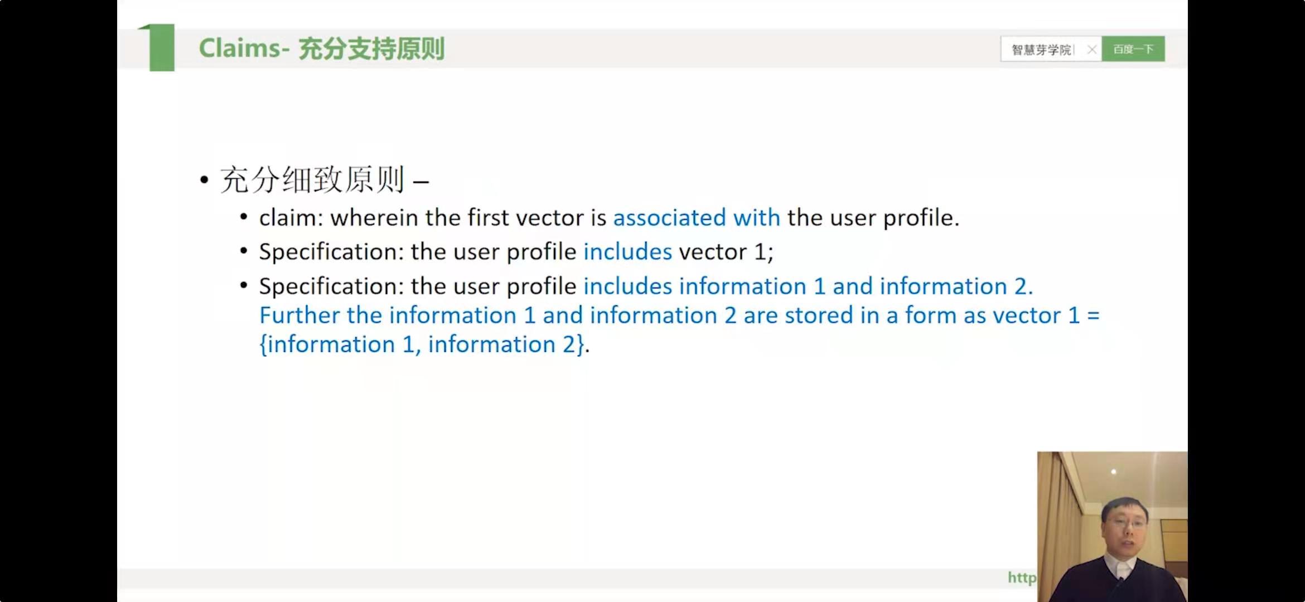1305x602 pixels.
Task: Click the slide title Claims- 充分支持原则
Action: coord(321,48)
